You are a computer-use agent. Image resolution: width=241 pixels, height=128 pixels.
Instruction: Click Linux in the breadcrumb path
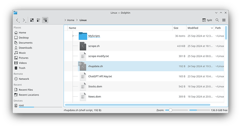(83, 20)
